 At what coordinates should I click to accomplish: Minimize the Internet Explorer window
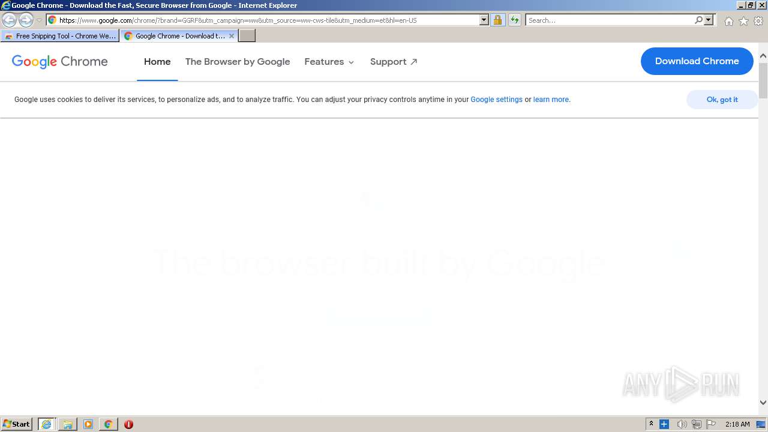point(740,5)
